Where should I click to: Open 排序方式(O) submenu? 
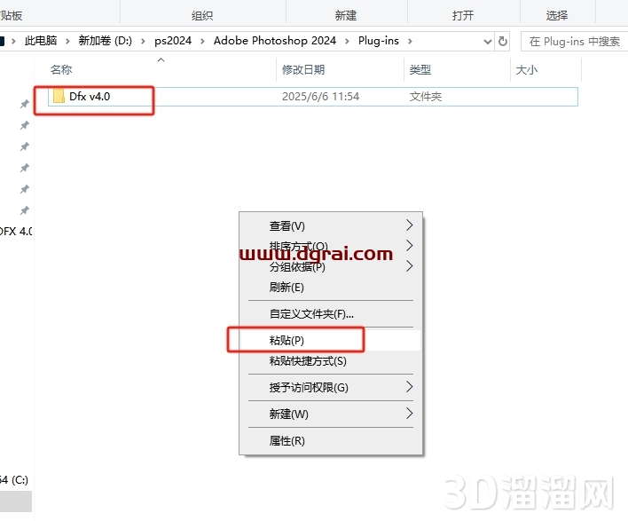click(x=331, y=246)
